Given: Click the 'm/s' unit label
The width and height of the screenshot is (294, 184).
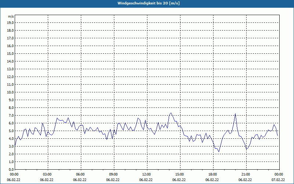Looking at the screenshot, I should pos(11,17).
